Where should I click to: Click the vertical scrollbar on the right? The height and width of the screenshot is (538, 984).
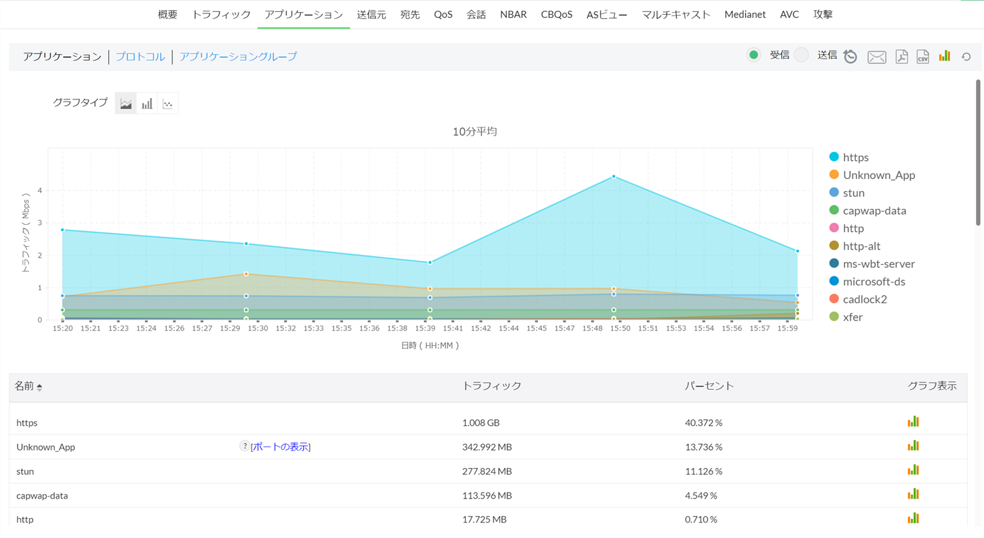[x=979, y=154]
